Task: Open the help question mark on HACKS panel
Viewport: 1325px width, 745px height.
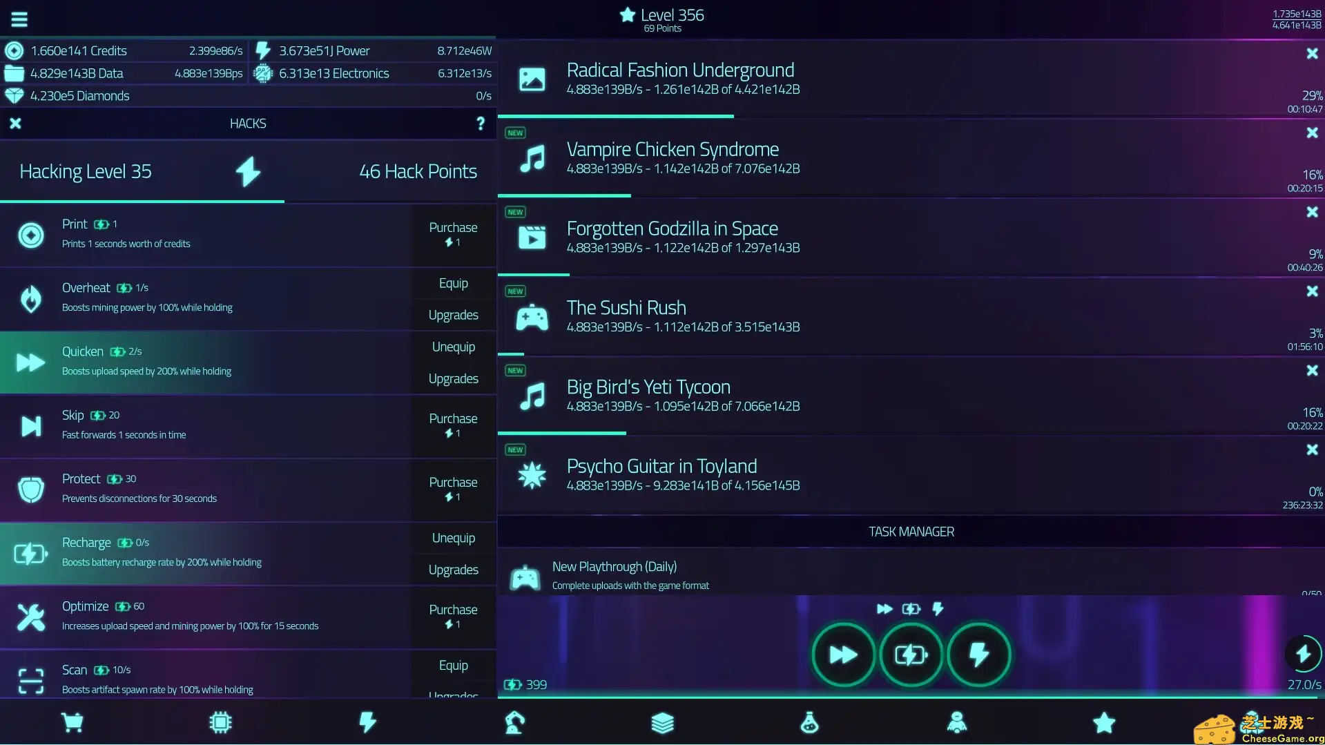Action: click(x=481, y=123)
